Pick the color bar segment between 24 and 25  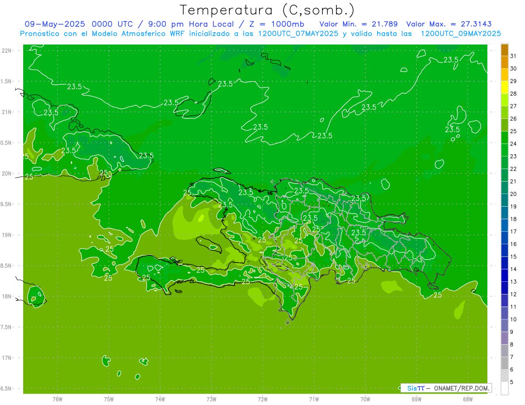504,137
